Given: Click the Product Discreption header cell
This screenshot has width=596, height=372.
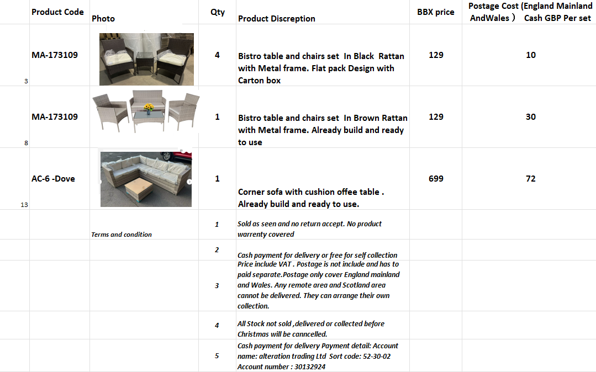Looking at the screenshot, I should (277, 19).
